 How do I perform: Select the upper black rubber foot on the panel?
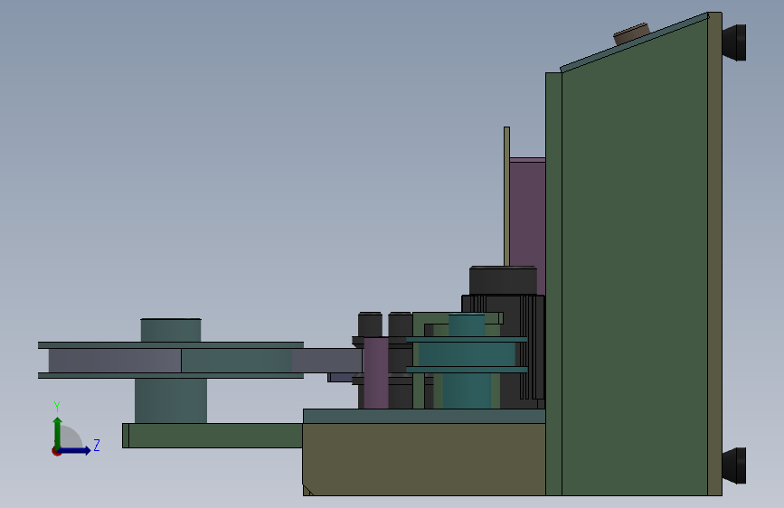(734, 42)
